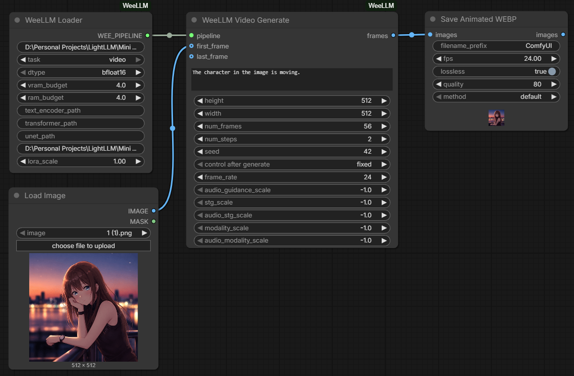Increase fps with its right arrow

click(554, 58)
